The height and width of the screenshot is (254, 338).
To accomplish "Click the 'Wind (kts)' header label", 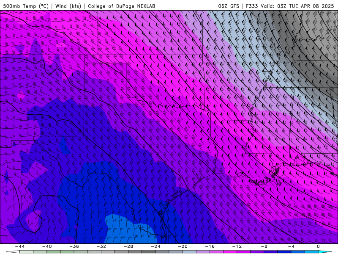I will tap(68, 6).
